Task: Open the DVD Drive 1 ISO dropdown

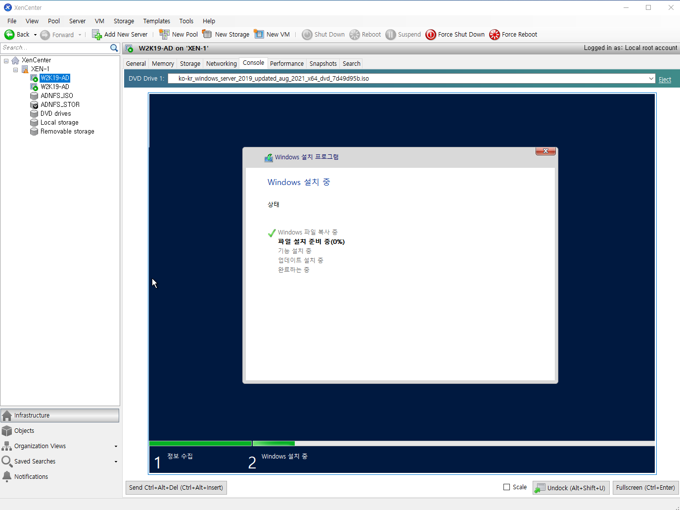Action: tap(651, 79)
